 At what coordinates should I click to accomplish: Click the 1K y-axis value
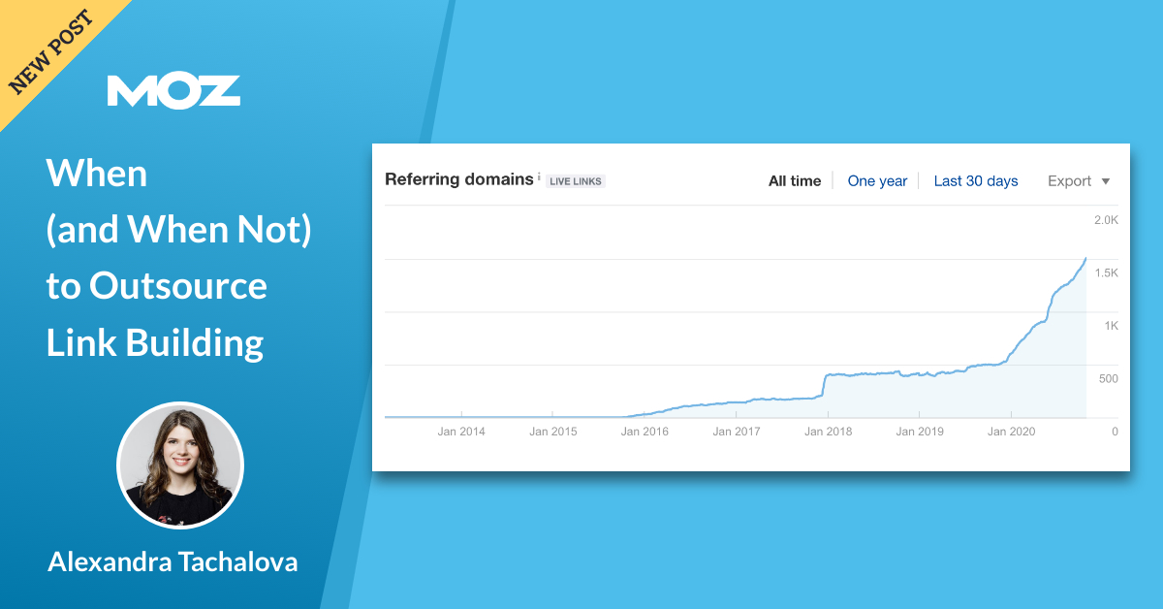click(1112, 326)
